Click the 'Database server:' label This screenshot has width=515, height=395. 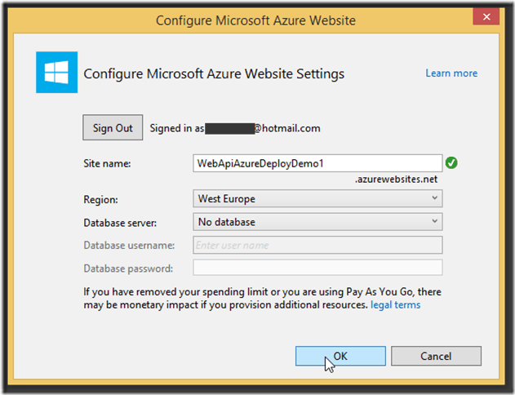coord(120,223)
